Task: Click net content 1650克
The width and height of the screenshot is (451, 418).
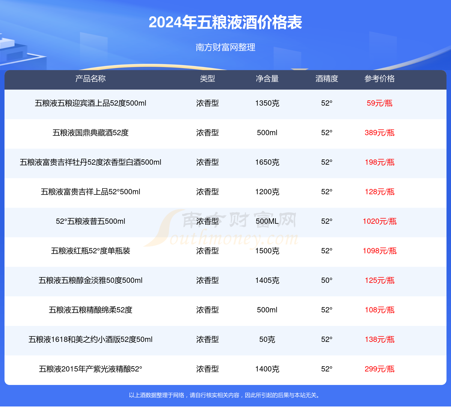Action: pos(267,162)
